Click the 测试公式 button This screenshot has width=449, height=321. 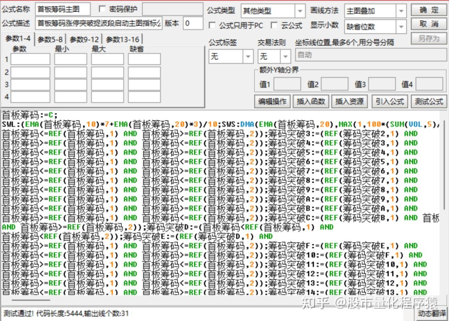pyautogui.click(x=429, y=101)
